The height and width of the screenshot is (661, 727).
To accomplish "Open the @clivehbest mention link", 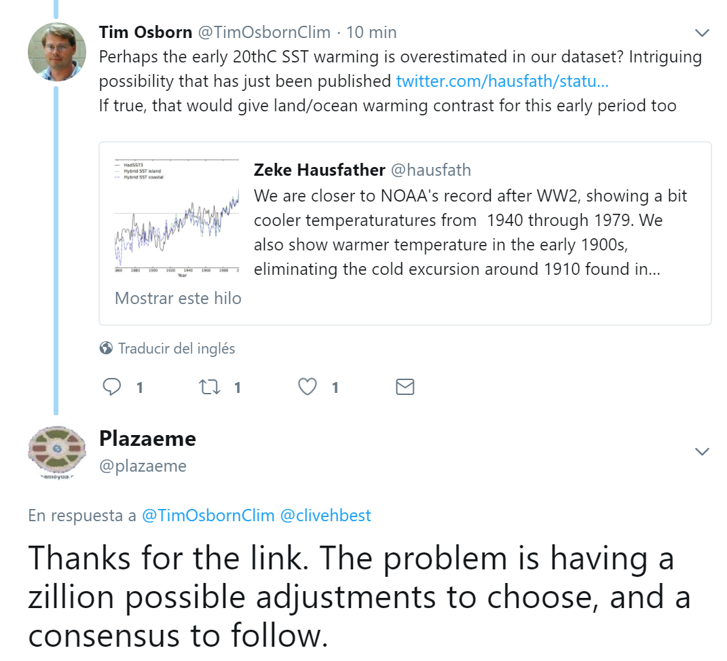I will [325, 515].
